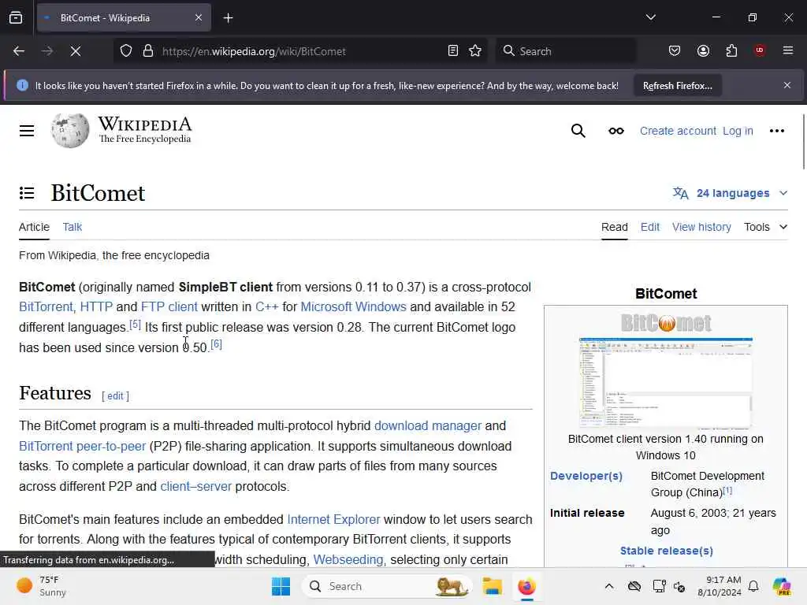Toggle the table of contents icon

27,193
